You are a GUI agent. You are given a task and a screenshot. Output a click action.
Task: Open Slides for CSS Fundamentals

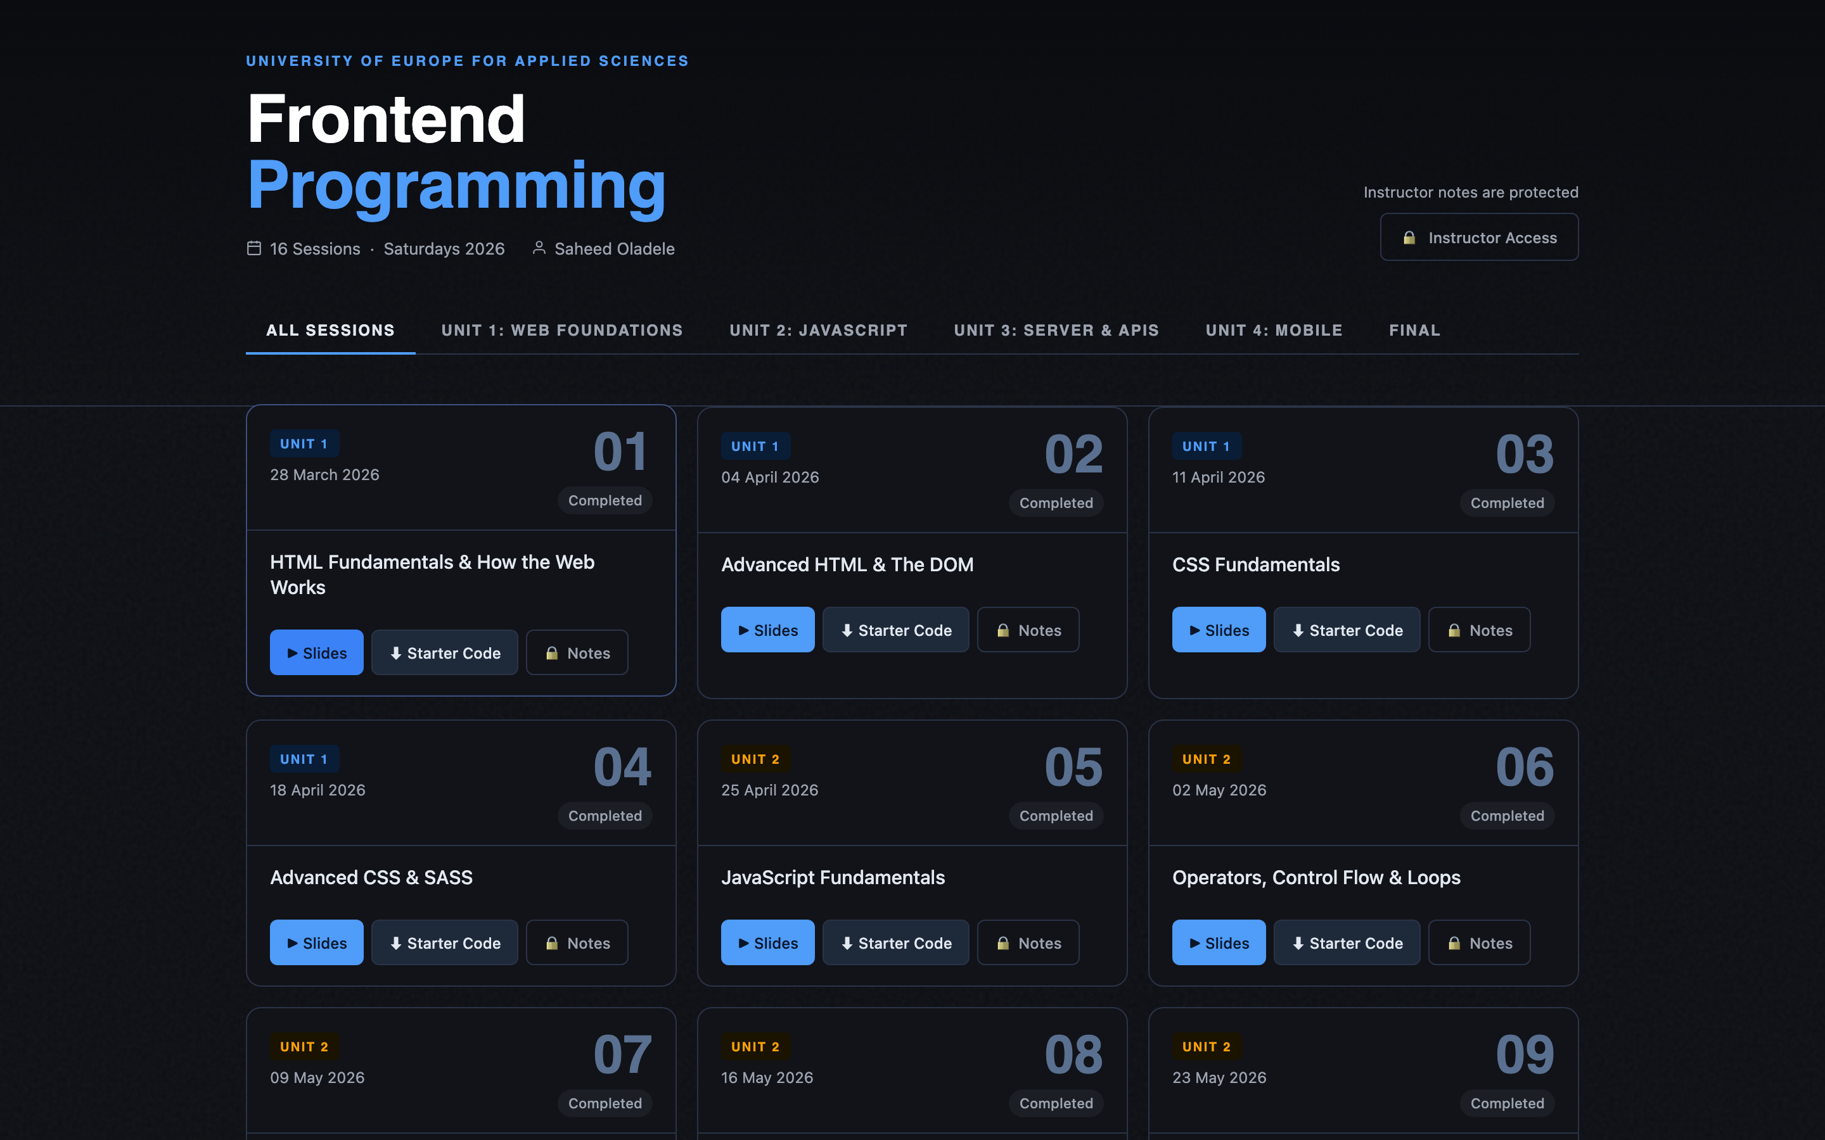click(1219, 630)
